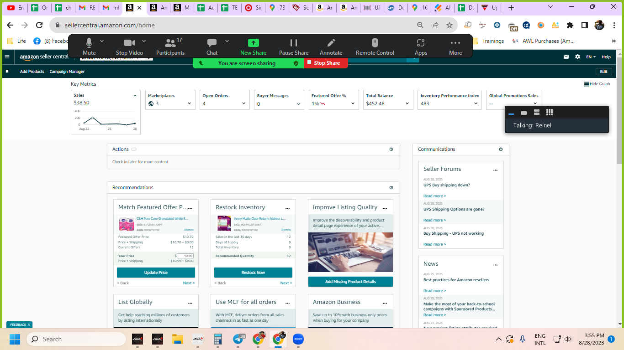The width and height of the screenshot is (624, 350).
Task: Open Campaign Manager
Action: click(67, 72)
